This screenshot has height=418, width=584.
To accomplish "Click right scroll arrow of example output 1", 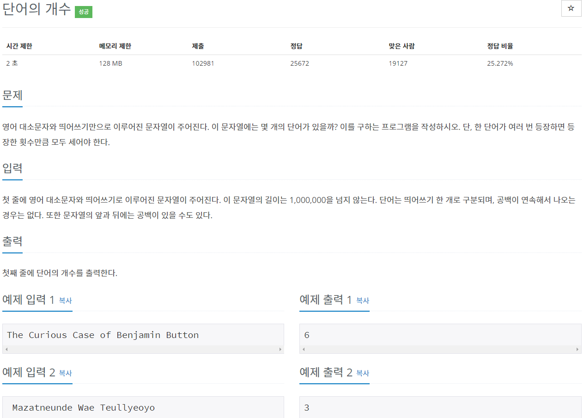I will coord(577,350).
